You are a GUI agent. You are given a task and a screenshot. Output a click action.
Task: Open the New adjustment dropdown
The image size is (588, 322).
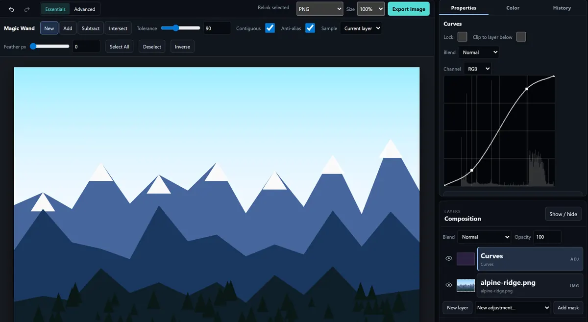tap(513, 307)
